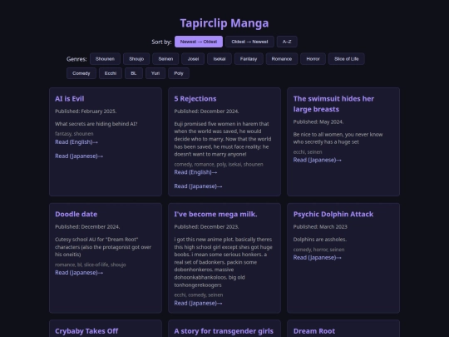This screenshot has height=337, width=449.
Task: Read Doodle date in Japanese
Action: click(x=79, y=273)
